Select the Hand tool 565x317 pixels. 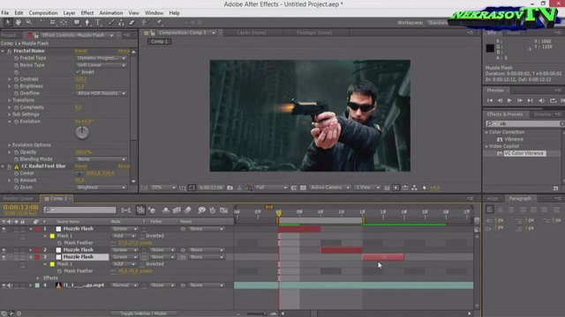click(18, 22)
